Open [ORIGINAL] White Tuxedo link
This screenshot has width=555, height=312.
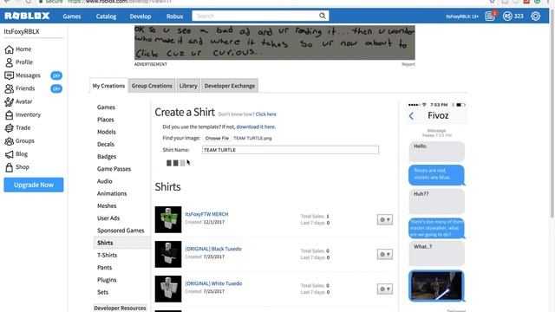click(213, 283)
